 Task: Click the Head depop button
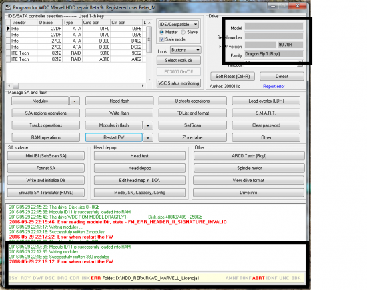[139, 168]
